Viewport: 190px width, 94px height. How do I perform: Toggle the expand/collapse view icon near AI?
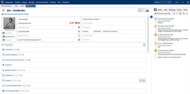(x=143, y=10)
